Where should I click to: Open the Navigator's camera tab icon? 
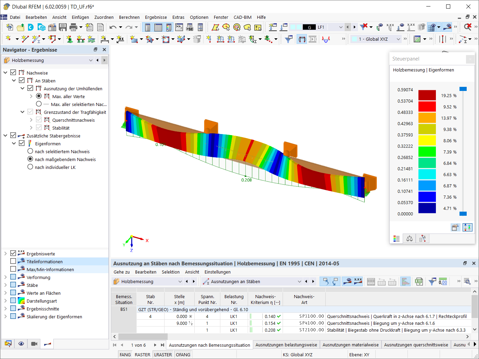[34, 344]
